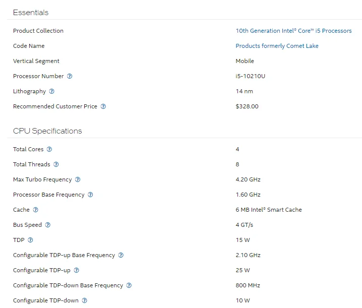Click help icon for Configurable TDP-up Base Frequency
Screen dimensions: 362x308
point(121,255)
